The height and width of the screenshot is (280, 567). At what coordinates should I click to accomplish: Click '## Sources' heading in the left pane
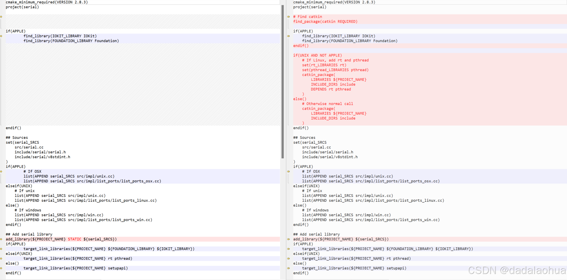(x=17, y=138)
